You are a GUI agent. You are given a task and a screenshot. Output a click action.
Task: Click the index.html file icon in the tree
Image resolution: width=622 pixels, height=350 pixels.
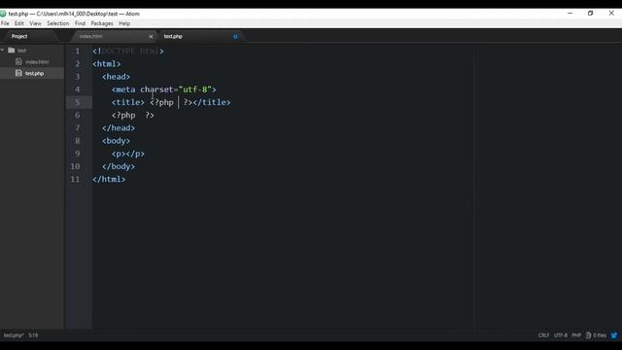(x=18, y=61)
